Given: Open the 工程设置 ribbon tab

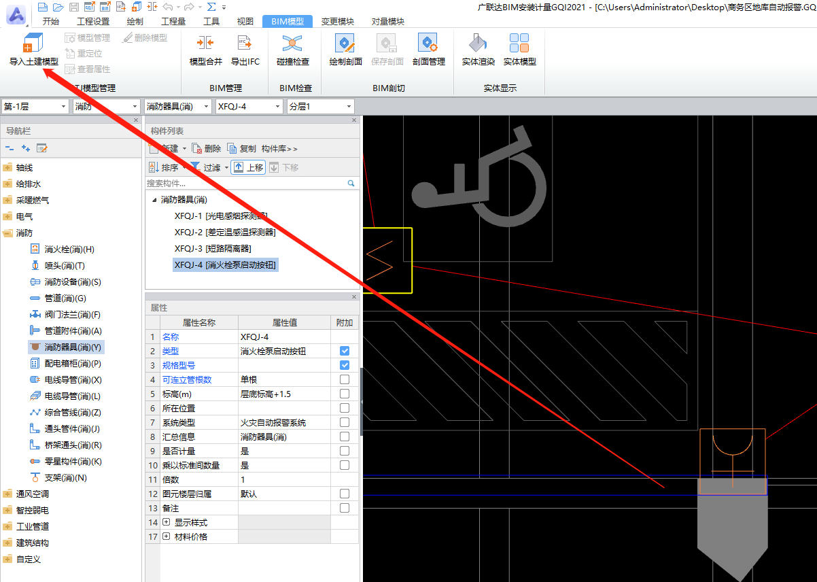Looking at the screenshot, I should pyautogui.click(x=93, y=21).
